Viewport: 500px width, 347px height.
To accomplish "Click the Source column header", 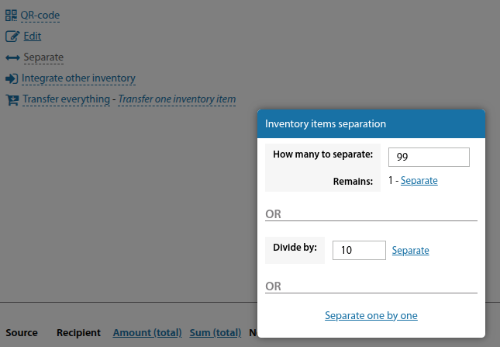I will point(22,333).
